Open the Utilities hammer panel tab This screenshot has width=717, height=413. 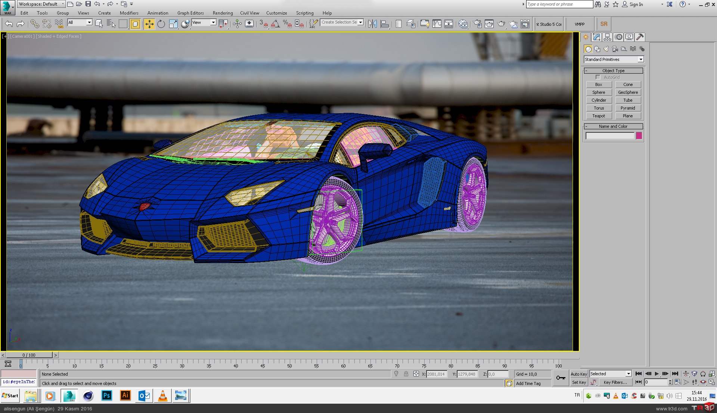click(x=640, y=37)
